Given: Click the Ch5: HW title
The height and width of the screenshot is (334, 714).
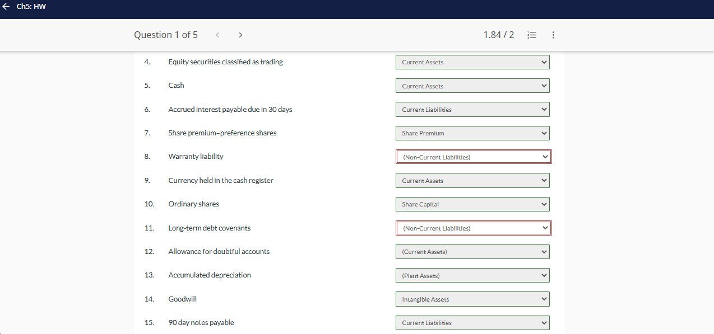Looking at the screenshot, I should (31, 7).
